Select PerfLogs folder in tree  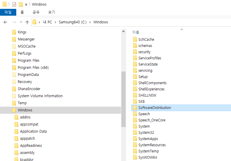pyautogui.click(x=25, y=53)
